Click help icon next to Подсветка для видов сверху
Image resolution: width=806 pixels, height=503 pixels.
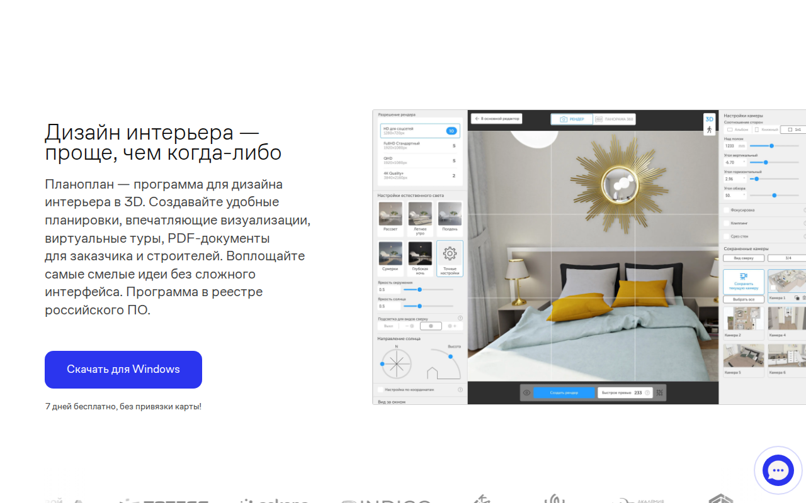click(460, 318)
